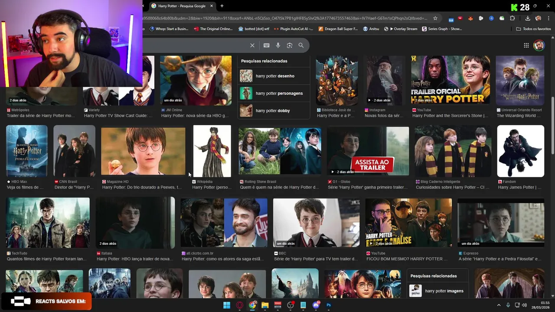The height and width of the screenshot is (312, 555).
Task: Open the BBC series result image
Action: click(x=316, y=223)
